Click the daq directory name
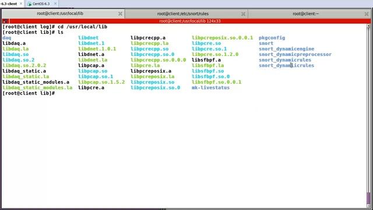 click(x=6, y=37)
